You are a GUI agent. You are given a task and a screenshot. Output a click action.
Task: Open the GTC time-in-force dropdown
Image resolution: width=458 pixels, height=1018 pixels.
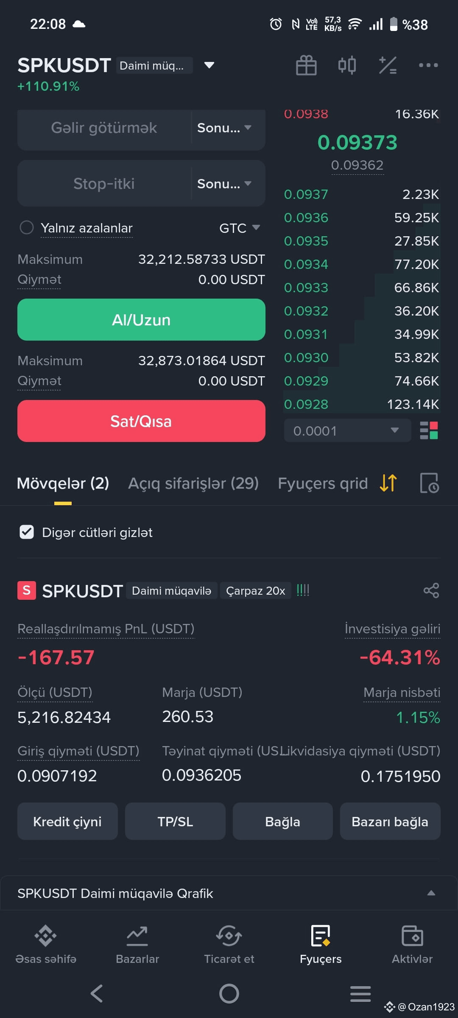[240, 228]
